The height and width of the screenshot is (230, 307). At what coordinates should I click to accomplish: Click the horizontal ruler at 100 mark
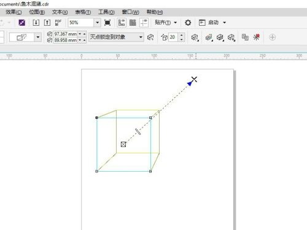(154, 56)
